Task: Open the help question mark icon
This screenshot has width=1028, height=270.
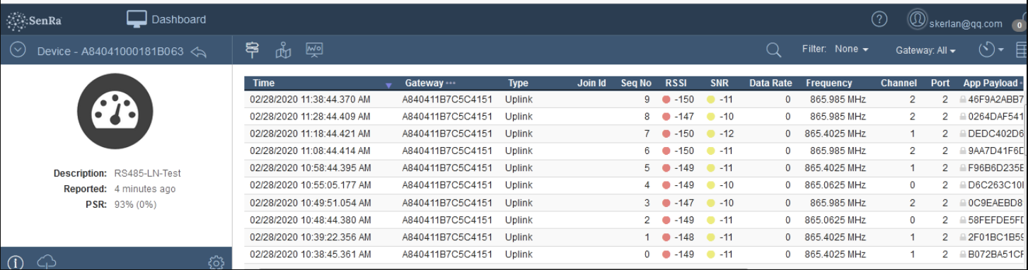Action: point(879,20)
